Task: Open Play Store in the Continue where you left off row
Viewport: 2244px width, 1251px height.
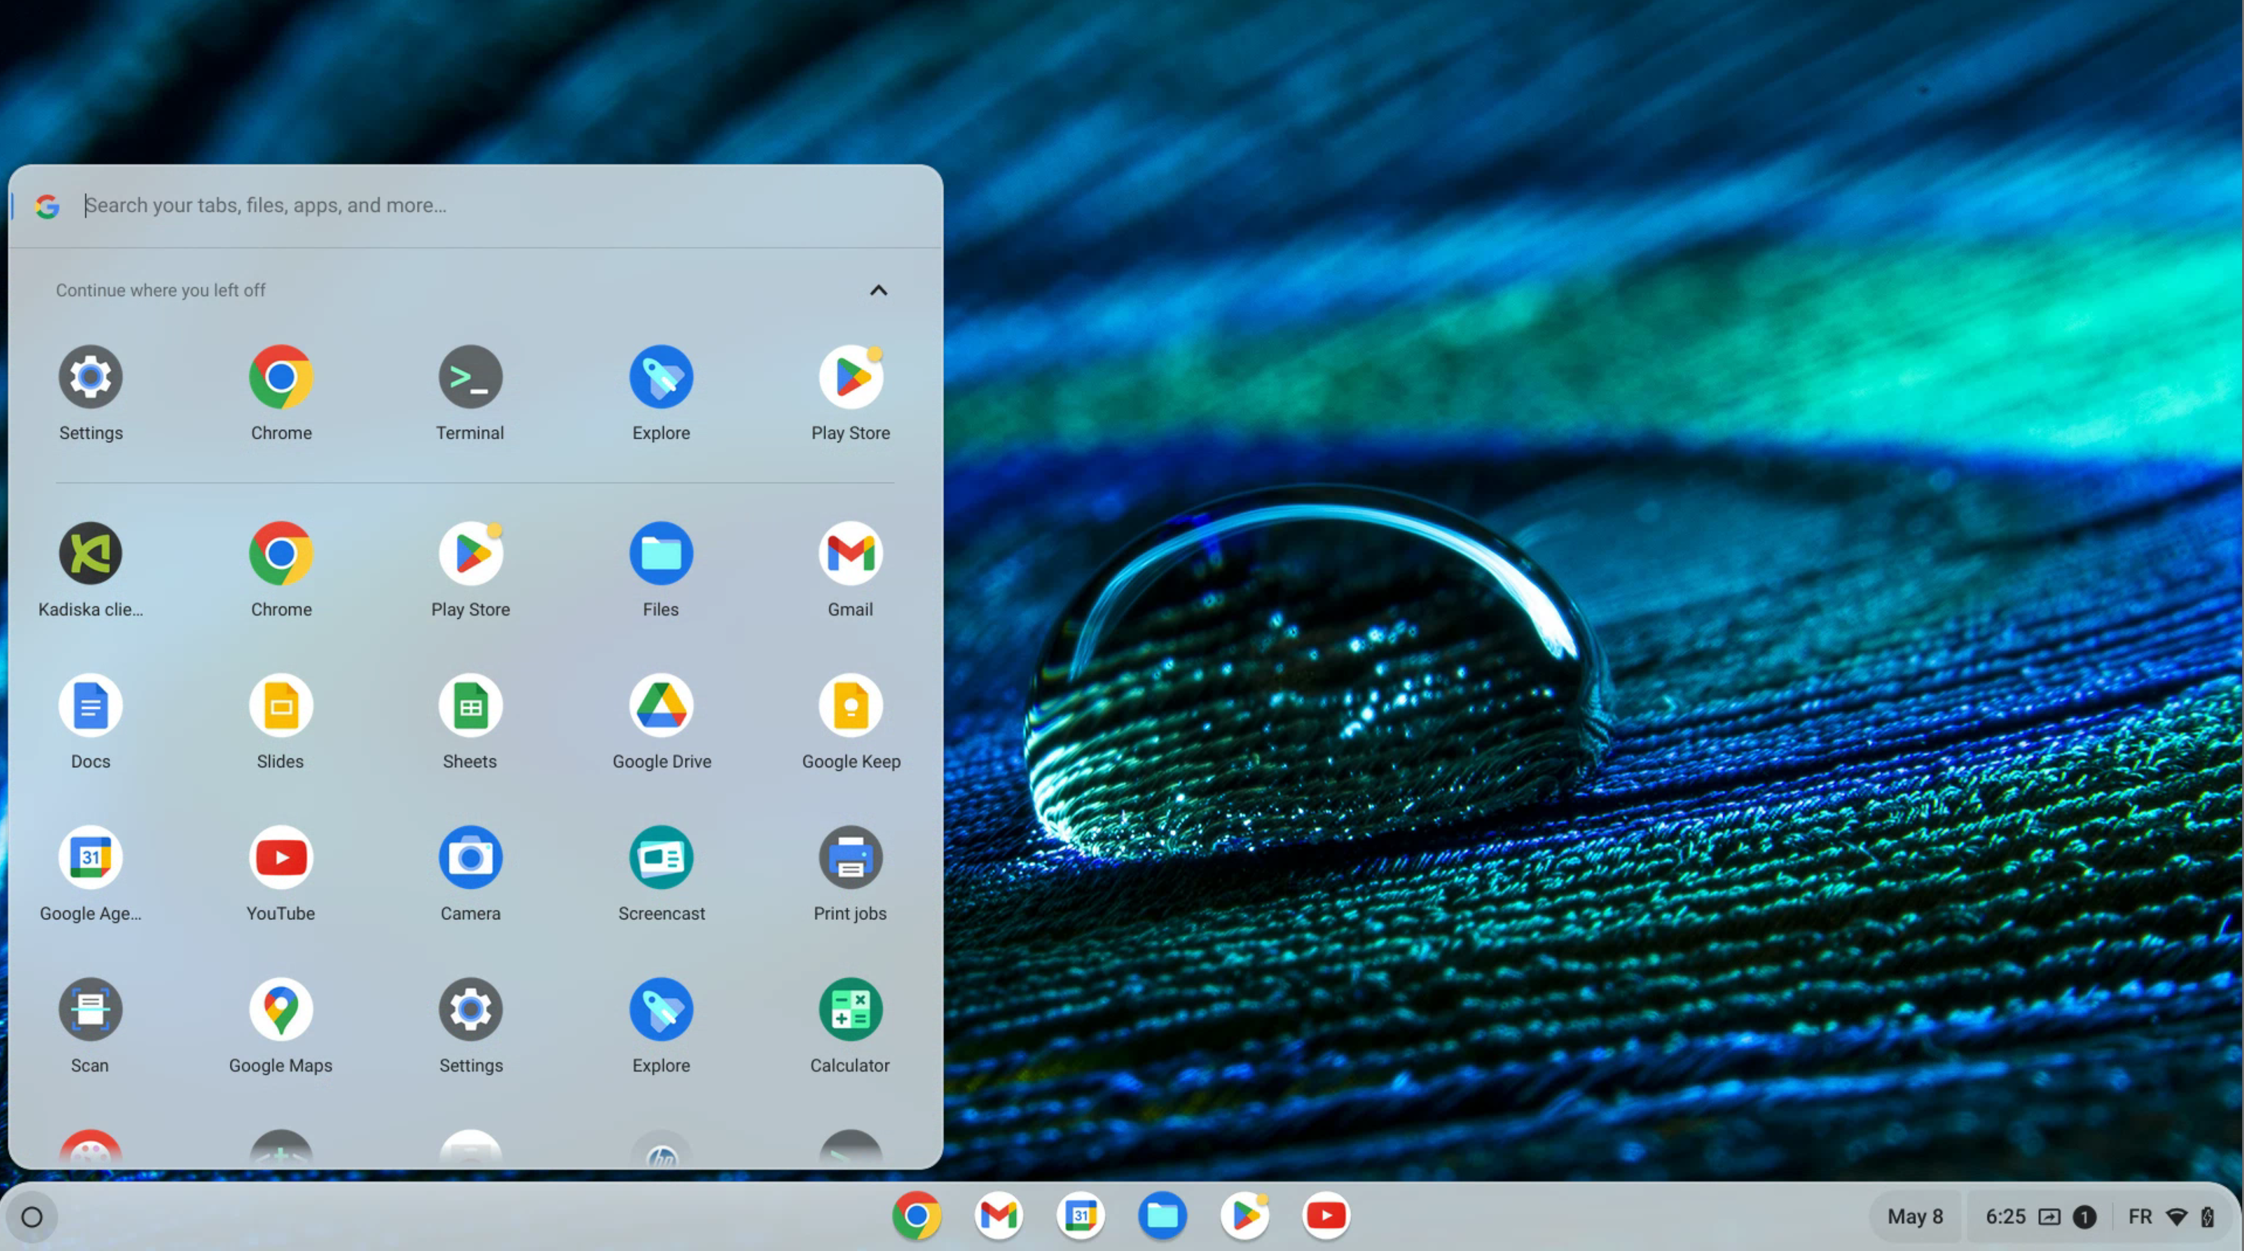Action: pos(851,377)
